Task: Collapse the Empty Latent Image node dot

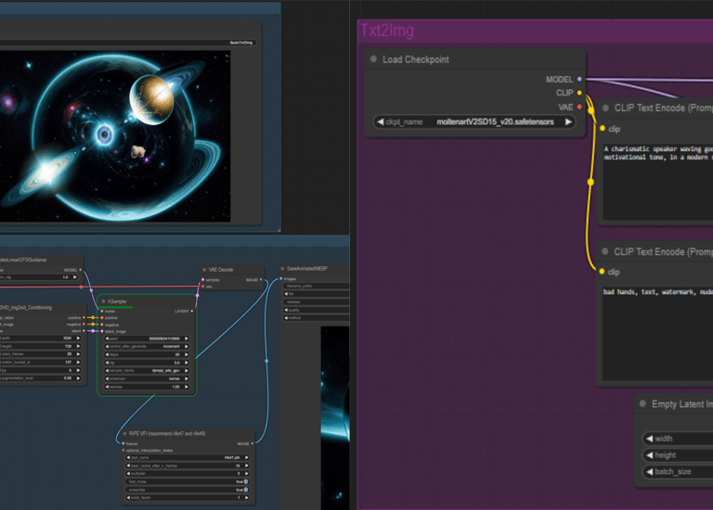Action: tap(642, 404)
